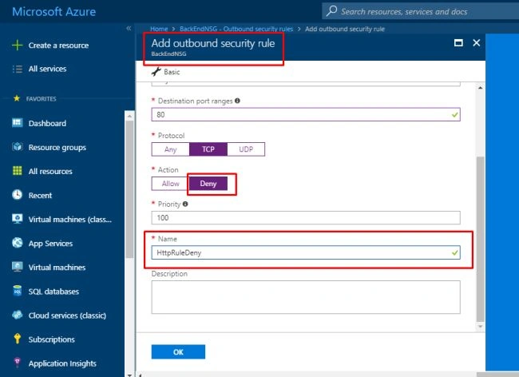This screenshot has height=377, width=519.
Task: Open Subscriptions from favorites
Action: pos(52,339)
